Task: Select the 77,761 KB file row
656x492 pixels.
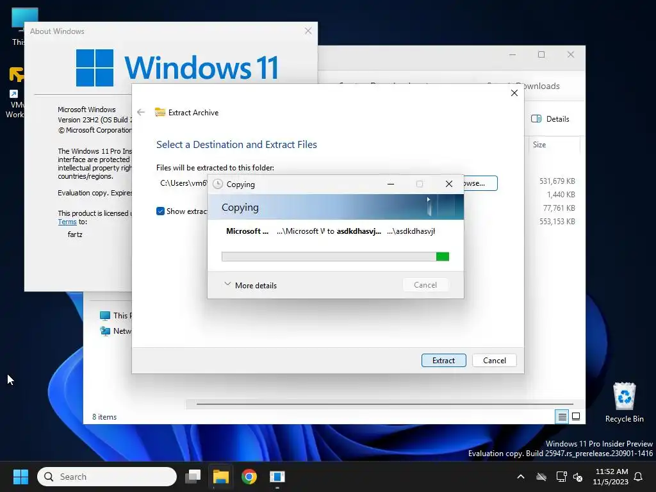Action: (x=559, y=208)
